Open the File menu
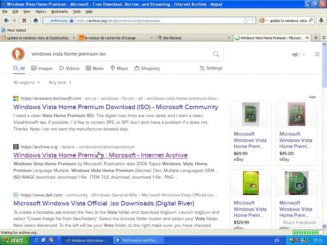The width and height of the screenshot is (327, 245). (x=5, y=11)
